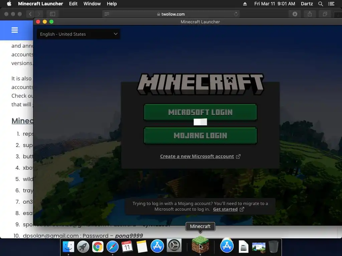Open the Apple menu
342x256 pixels.
pyautogui.click(x=9, y=4)
